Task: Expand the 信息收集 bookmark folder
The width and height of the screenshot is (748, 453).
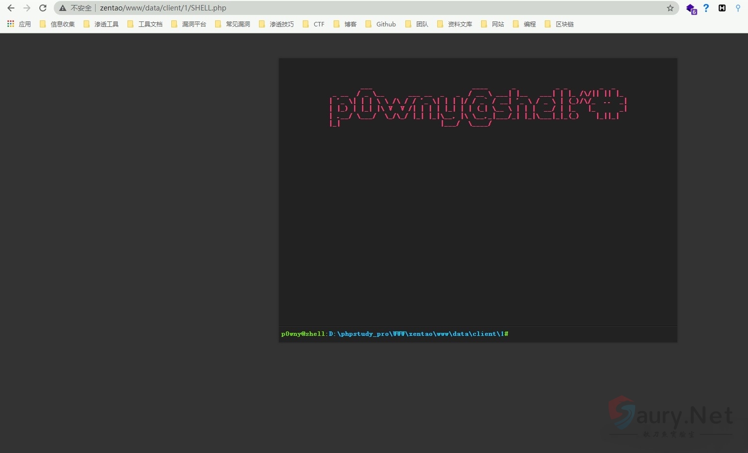Action: [57, 24]
